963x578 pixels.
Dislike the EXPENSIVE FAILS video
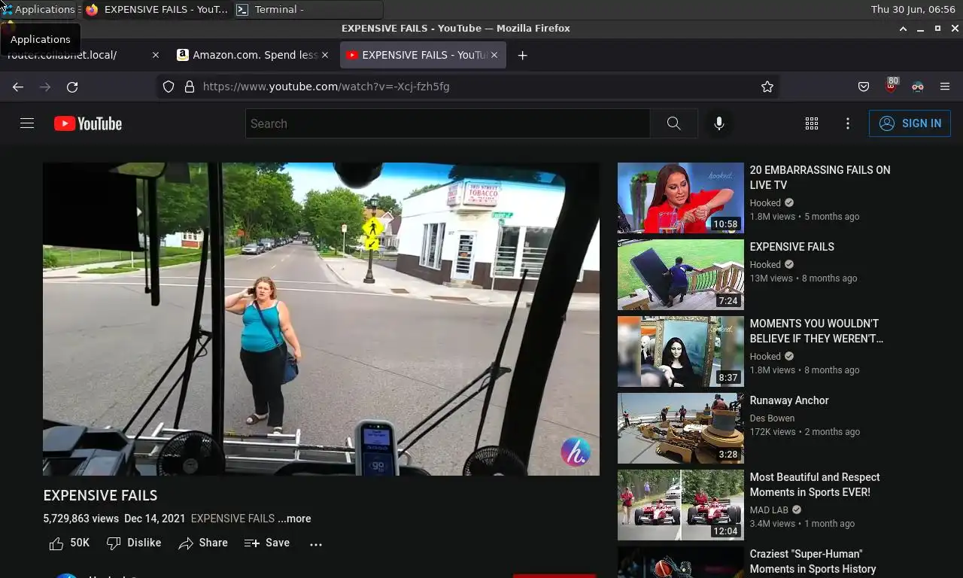(x=134, y=543)
